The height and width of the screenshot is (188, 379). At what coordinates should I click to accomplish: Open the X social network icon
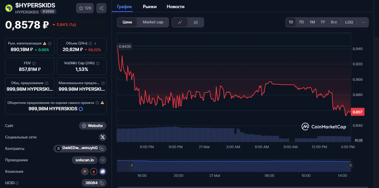pyautogui.click(x=103, y=137)
